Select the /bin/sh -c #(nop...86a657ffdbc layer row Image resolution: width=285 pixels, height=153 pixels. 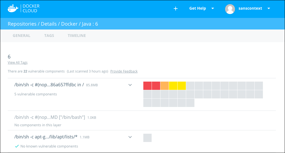tap(49, 85)
